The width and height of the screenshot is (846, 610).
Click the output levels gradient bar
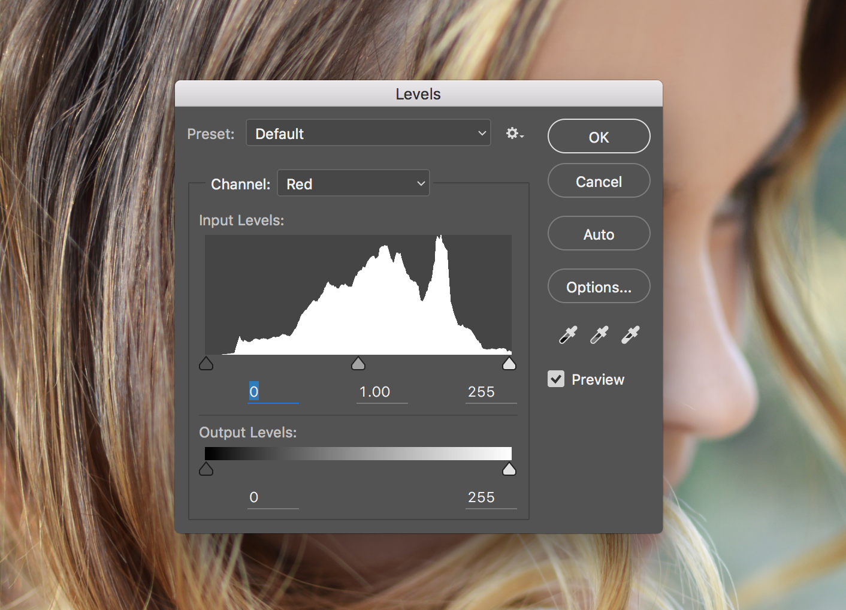[x=358, y=454]
